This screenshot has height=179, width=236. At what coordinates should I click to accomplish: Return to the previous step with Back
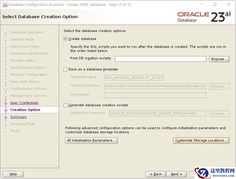pyautogui.click(x=156, y=174)
